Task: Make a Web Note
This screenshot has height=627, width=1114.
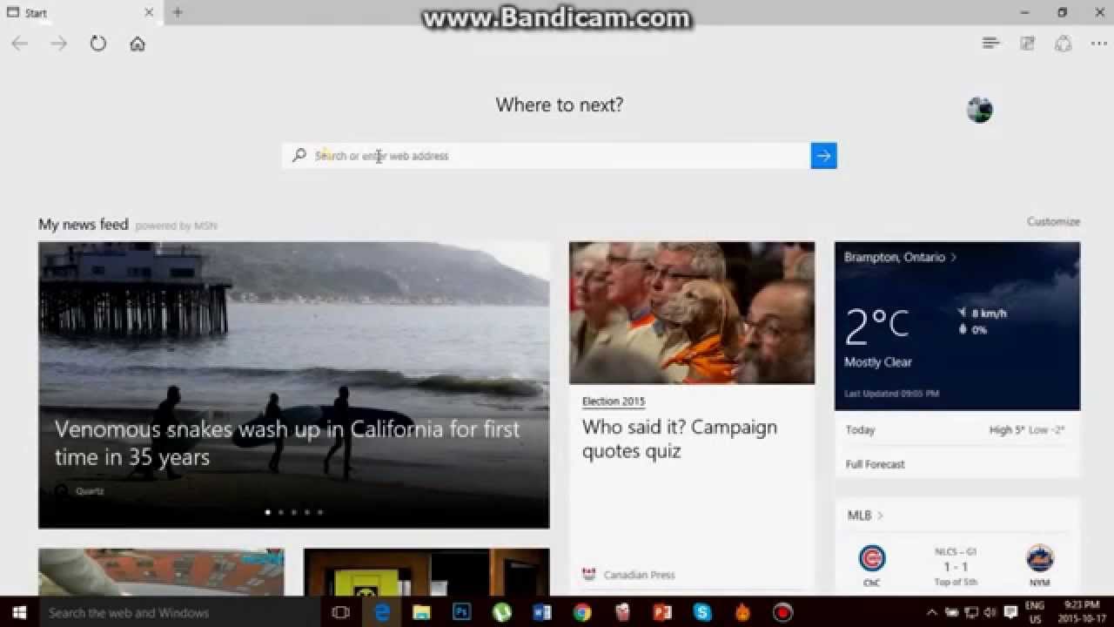Action: (1027, 44)
